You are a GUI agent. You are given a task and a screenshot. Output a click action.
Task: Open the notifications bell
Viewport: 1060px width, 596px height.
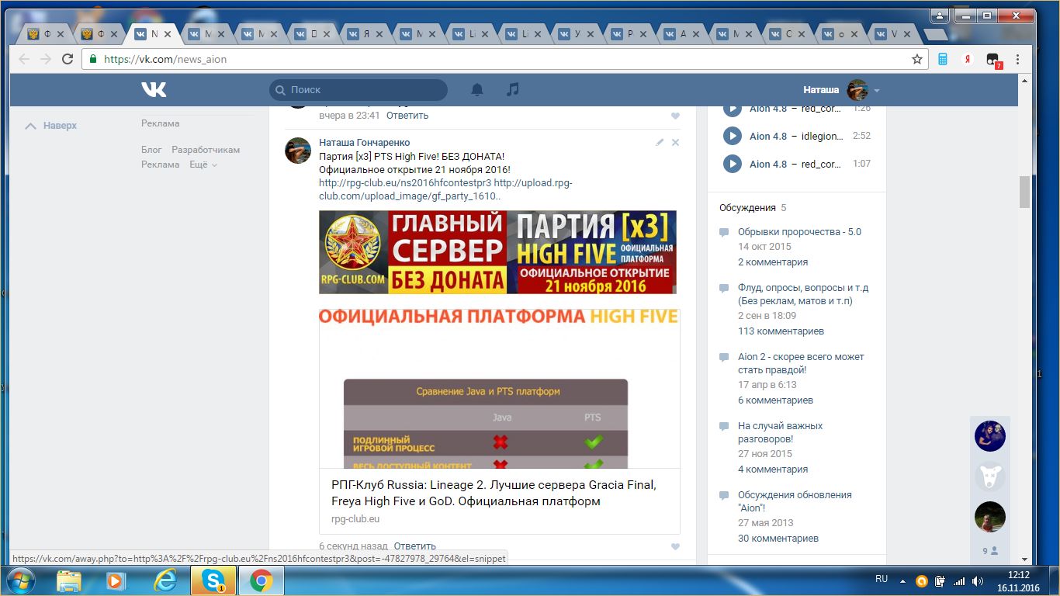pos(477,90)
